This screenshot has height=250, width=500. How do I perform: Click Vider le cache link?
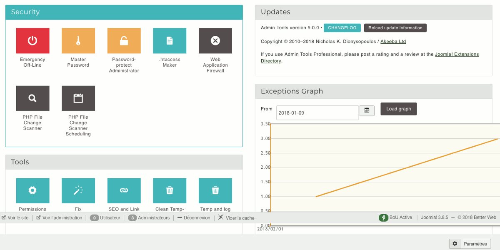236,217
